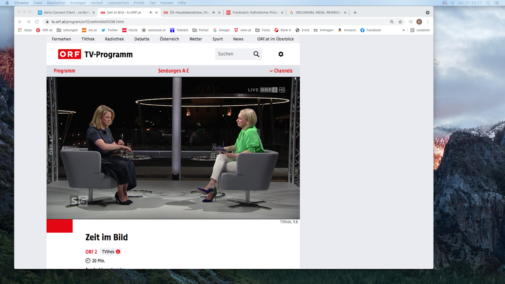
Task: Open the media control icon in Chrome toolbar
Action: 411,22
